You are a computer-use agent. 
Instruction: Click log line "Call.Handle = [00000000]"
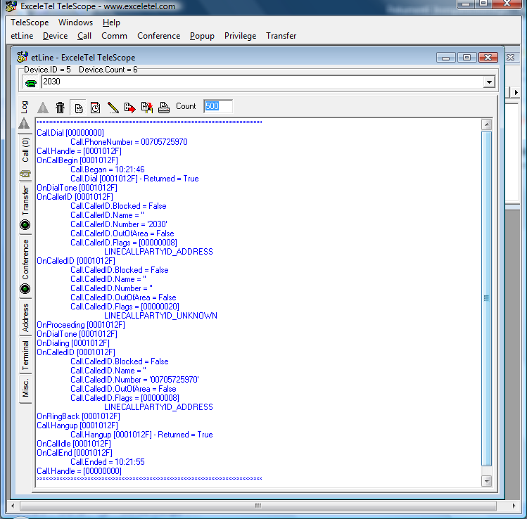click(x=79, y=471)
